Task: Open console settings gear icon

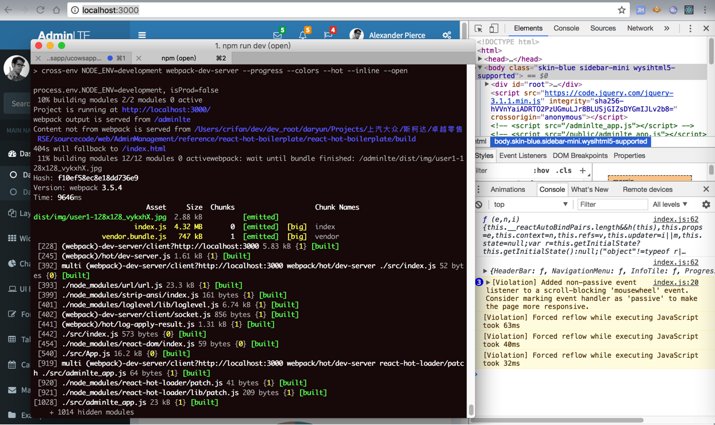Action: [706, 204]
